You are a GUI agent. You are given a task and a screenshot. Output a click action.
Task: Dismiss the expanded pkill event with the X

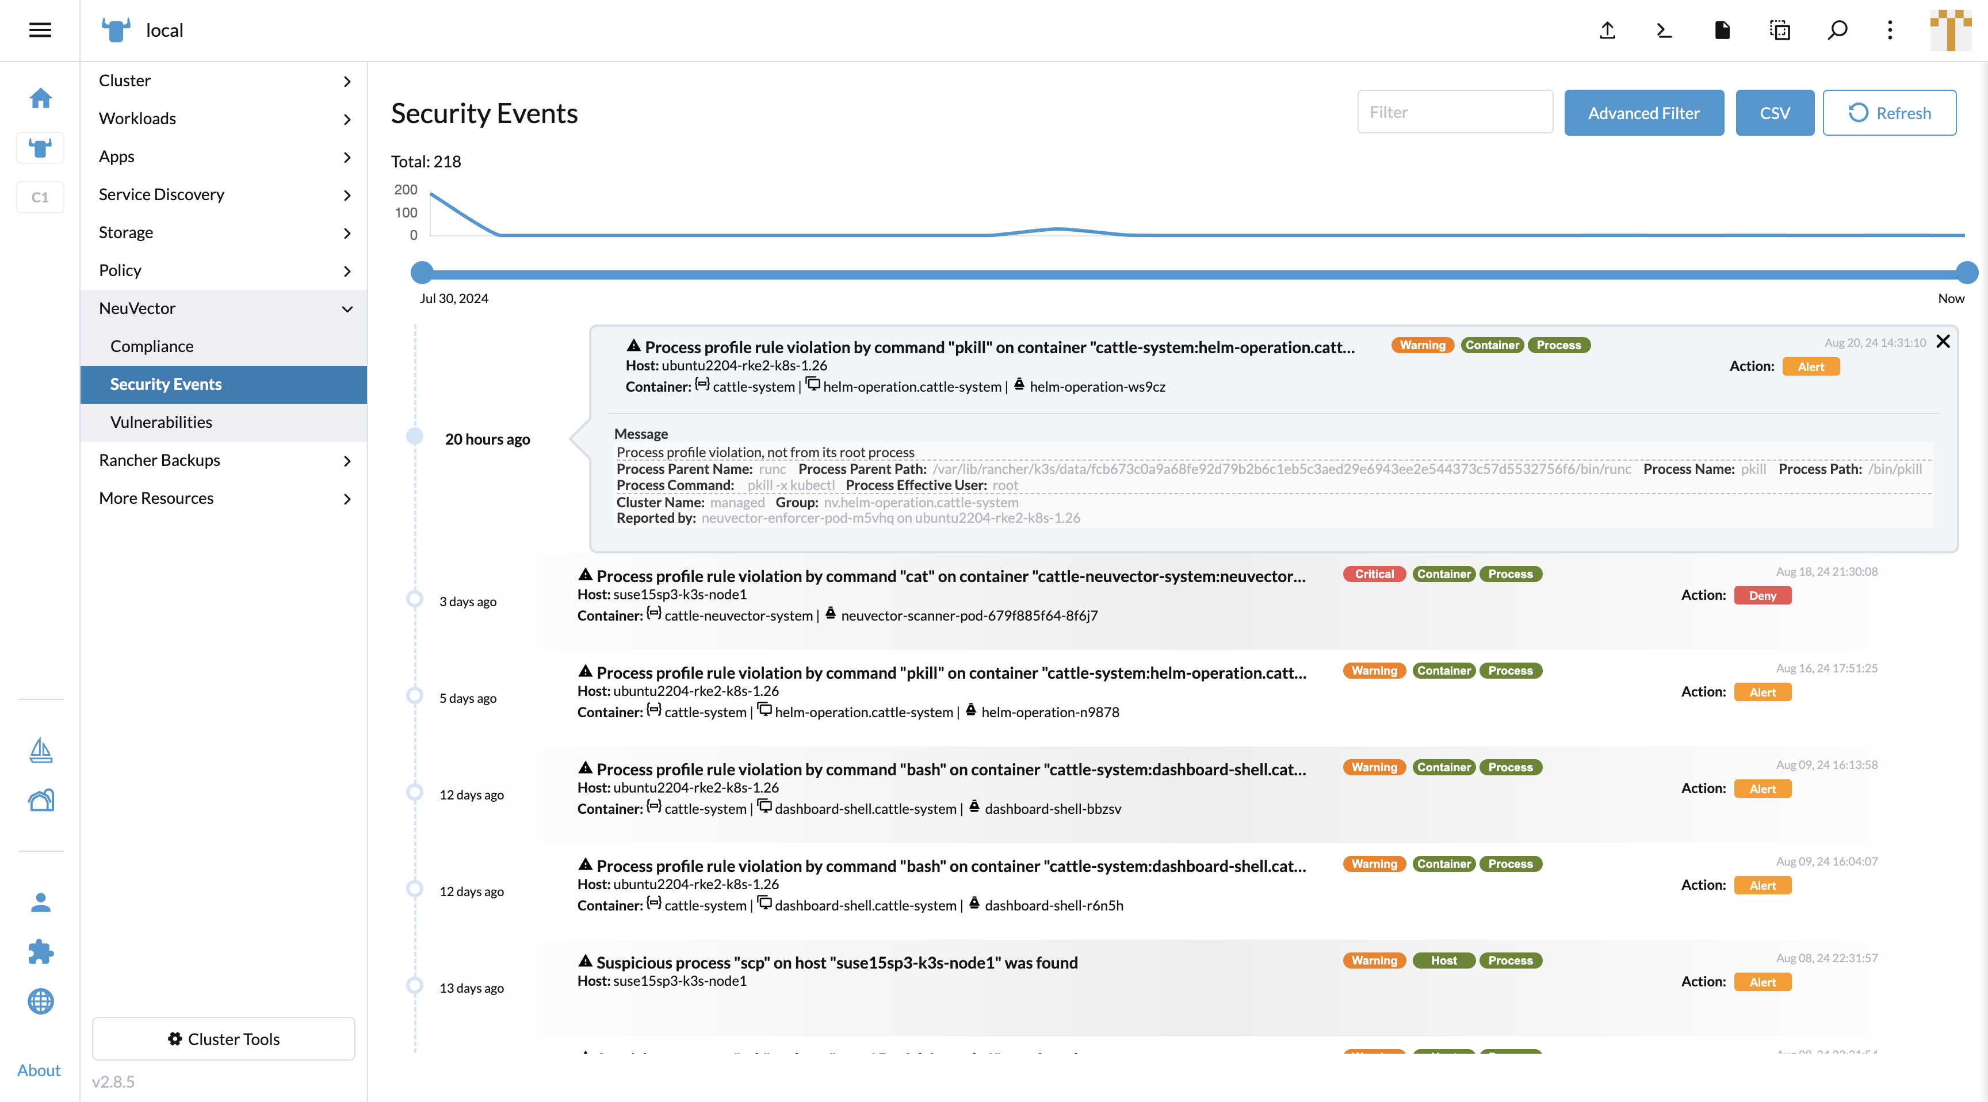tap(1943, 340)
